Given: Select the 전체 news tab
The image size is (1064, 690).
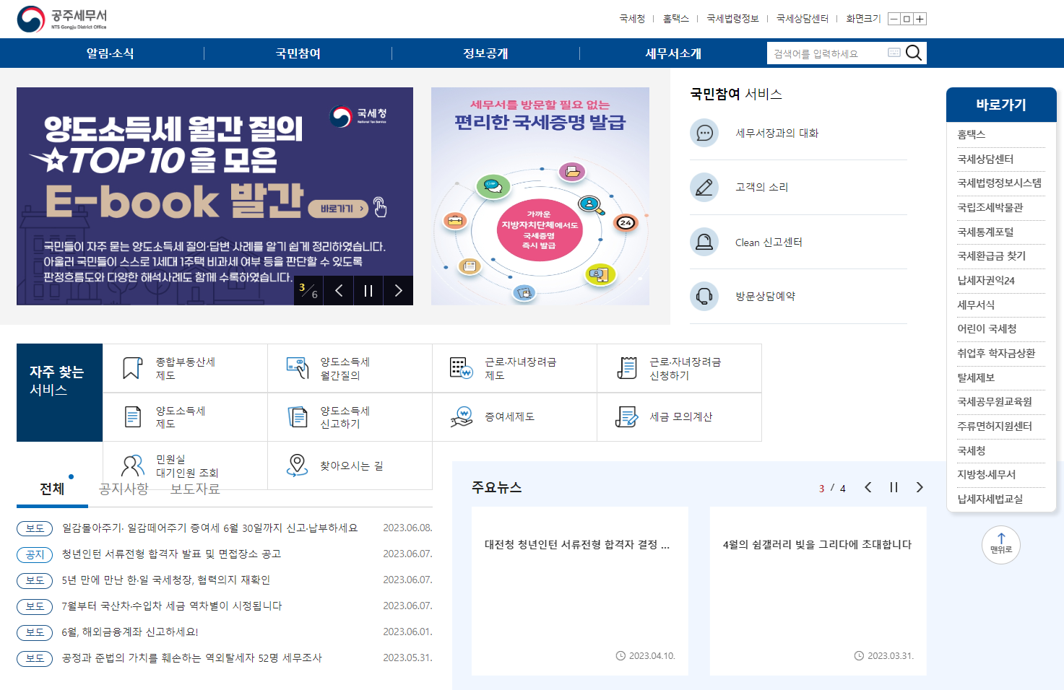Looking at the screenshot, I should 52,489.
